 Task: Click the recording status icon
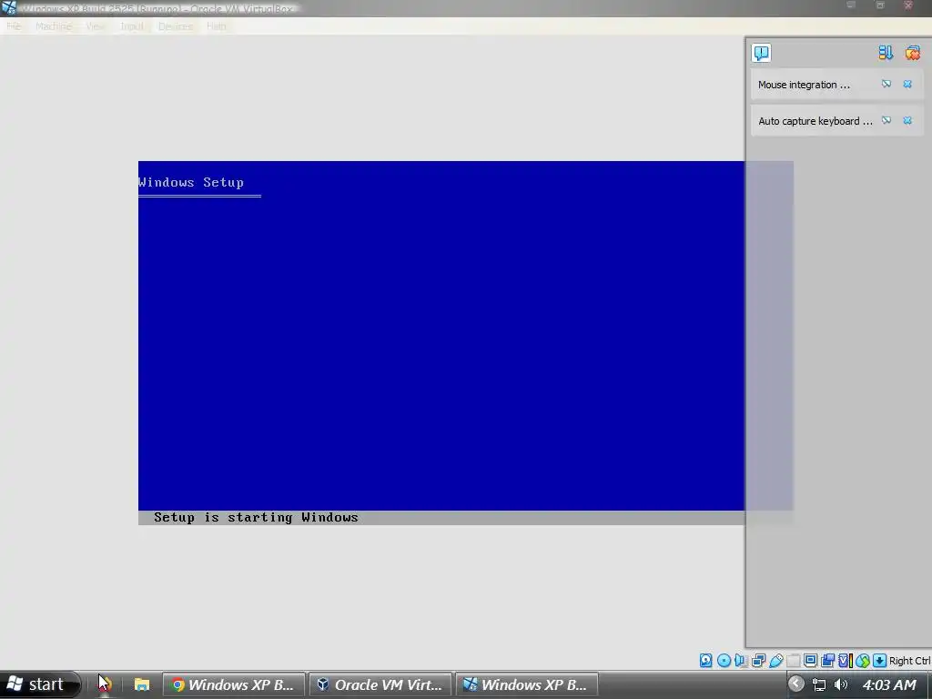pos(827,661)
